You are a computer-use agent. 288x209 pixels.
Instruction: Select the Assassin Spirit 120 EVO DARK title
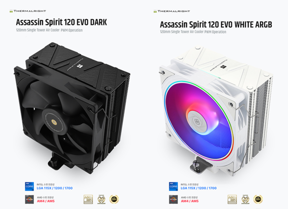pyautogui.click(x=61, y=22)
